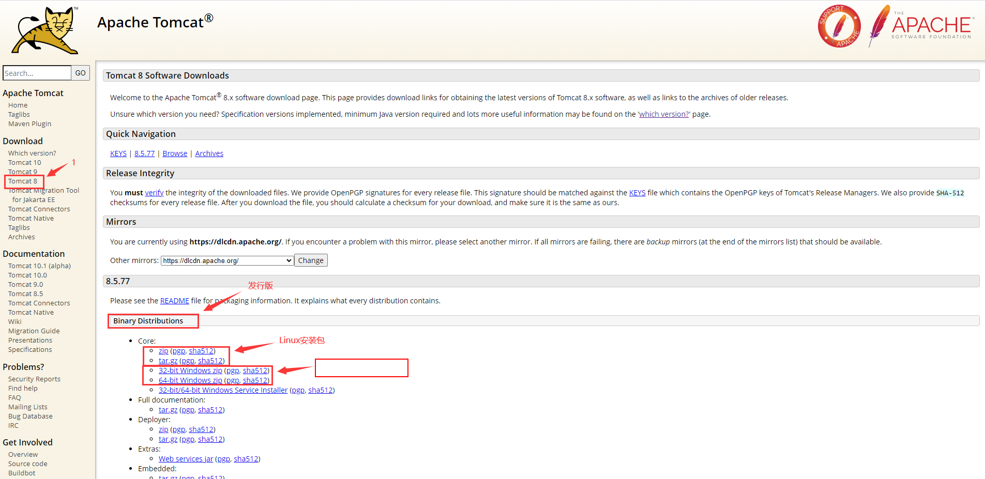Viewport: 985px width, 479px height.
Task: Download the Web services jar
Action: 186,459
